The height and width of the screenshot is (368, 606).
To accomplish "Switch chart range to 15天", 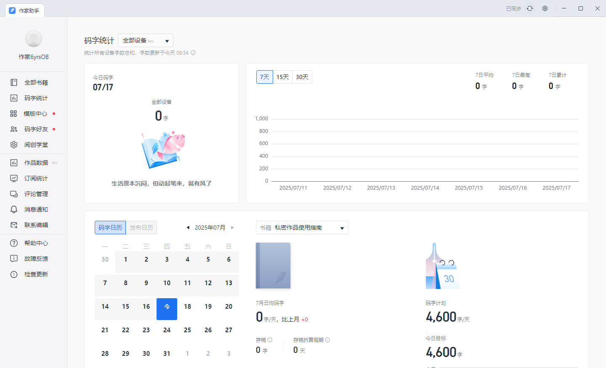I will click(x=282, y=77).
